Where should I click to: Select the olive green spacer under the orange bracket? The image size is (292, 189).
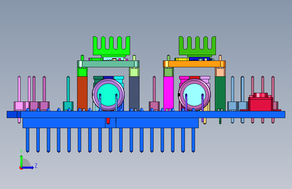click(x=168, y=72)
